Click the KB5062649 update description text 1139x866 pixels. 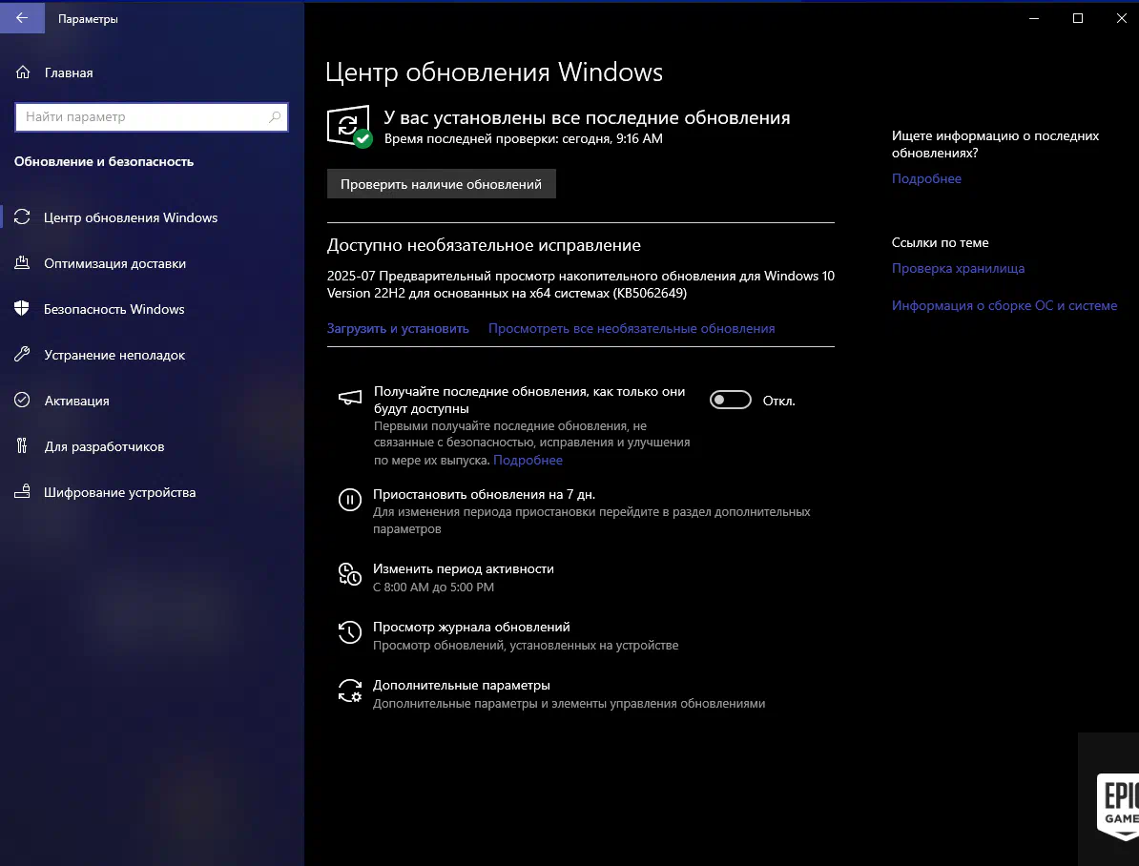click(x=580, y=284)
